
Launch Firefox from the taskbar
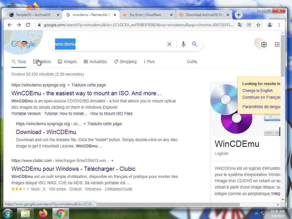[x=43, y=213]
